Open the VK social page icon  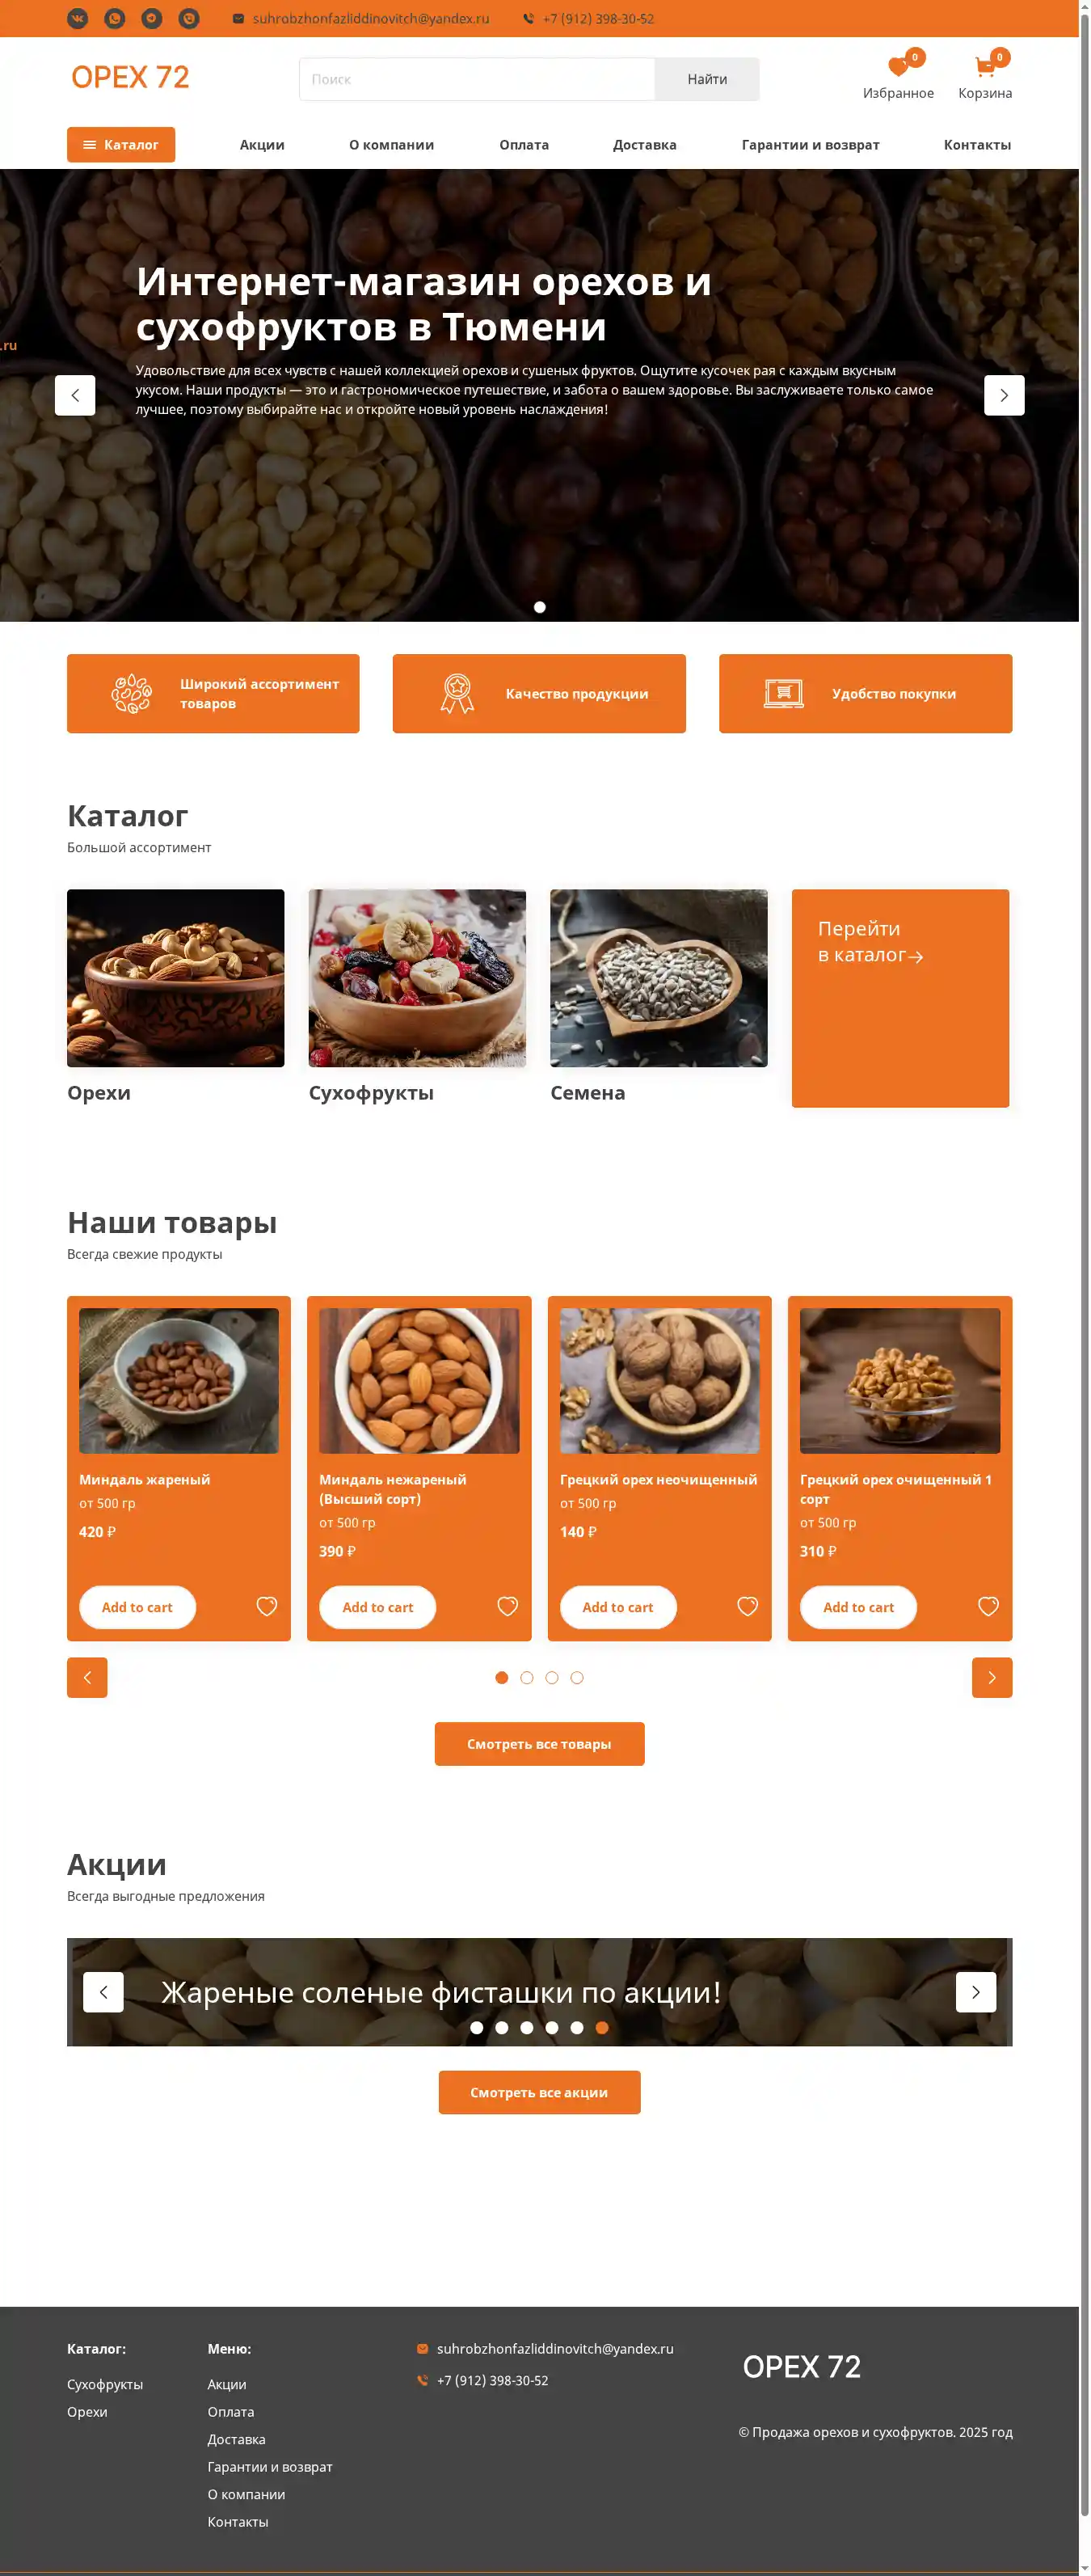point(78,18)
